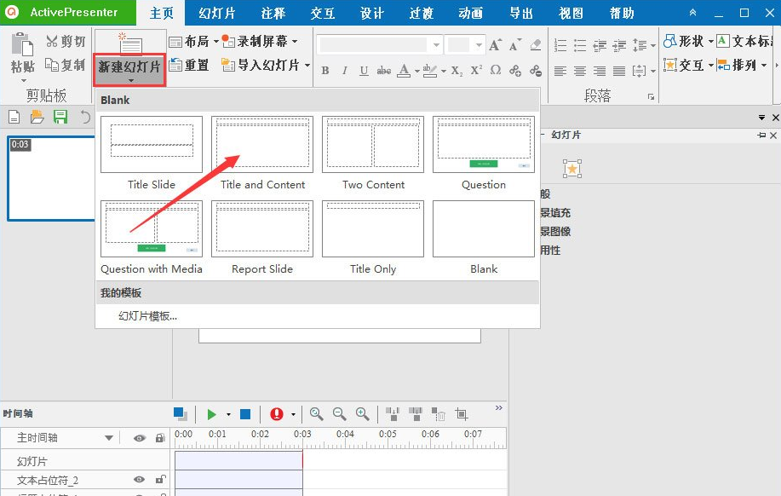Open the 设计 ribbon tab
This screenshot has height=496, width=781.
[371, 13]
